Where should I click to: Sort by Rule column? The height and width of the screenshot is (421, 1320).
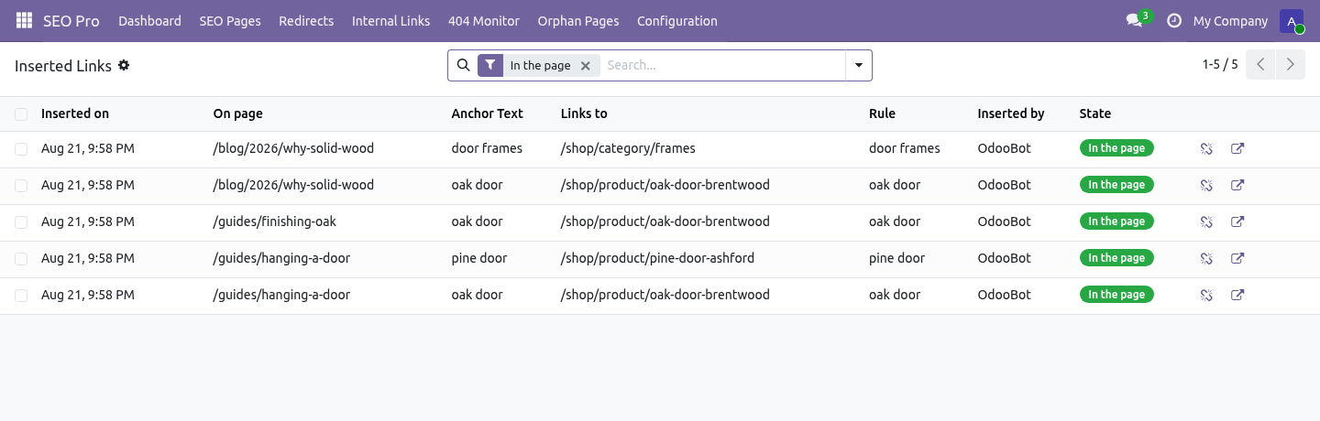tap(882, 113)
